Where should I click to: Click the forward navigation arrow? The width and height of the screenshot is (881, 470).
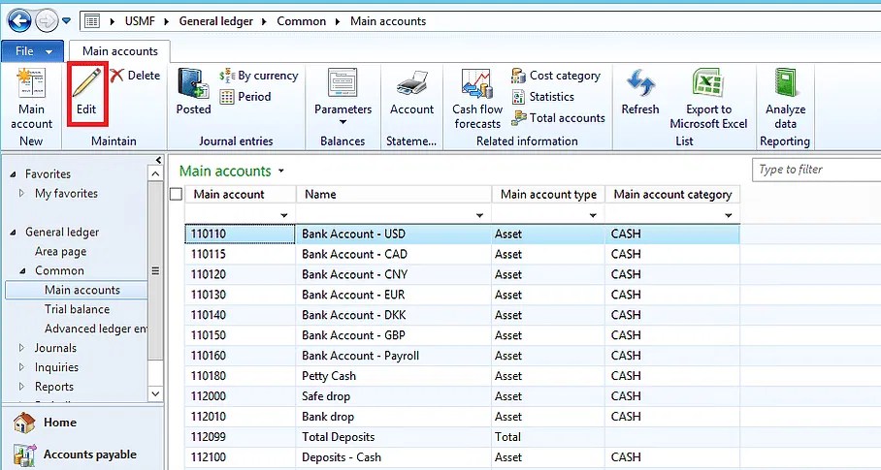[x=47, y=21]
